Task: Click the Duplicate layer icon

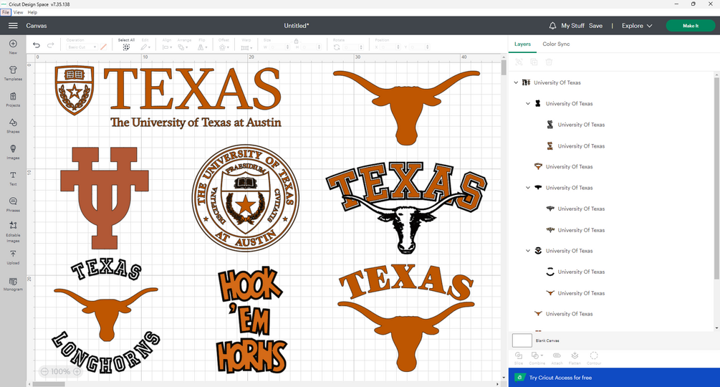Action: 534,62
